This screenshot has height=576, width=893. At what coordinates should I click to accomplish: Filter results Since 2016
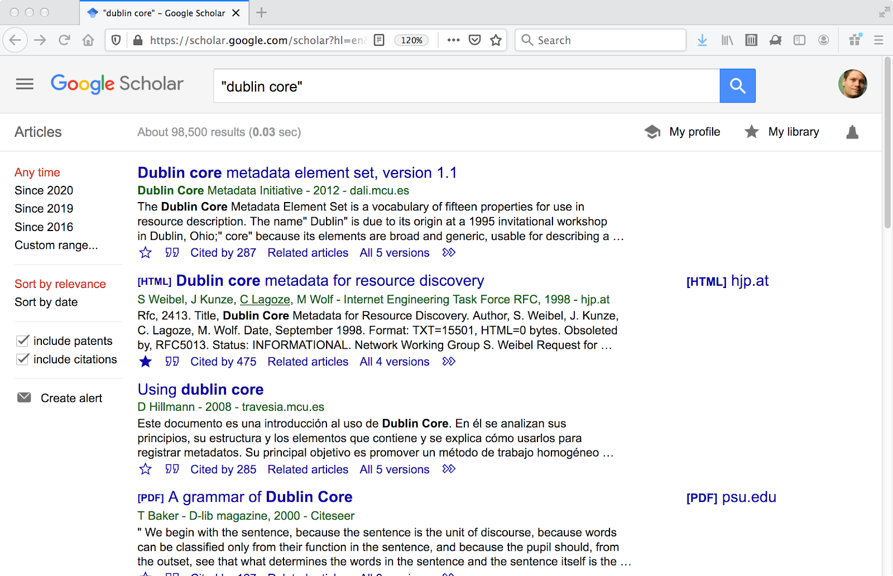[44, 227]
